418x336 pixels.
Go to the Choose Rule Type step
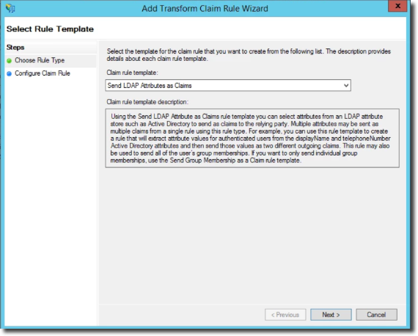(x=40, y=61)
